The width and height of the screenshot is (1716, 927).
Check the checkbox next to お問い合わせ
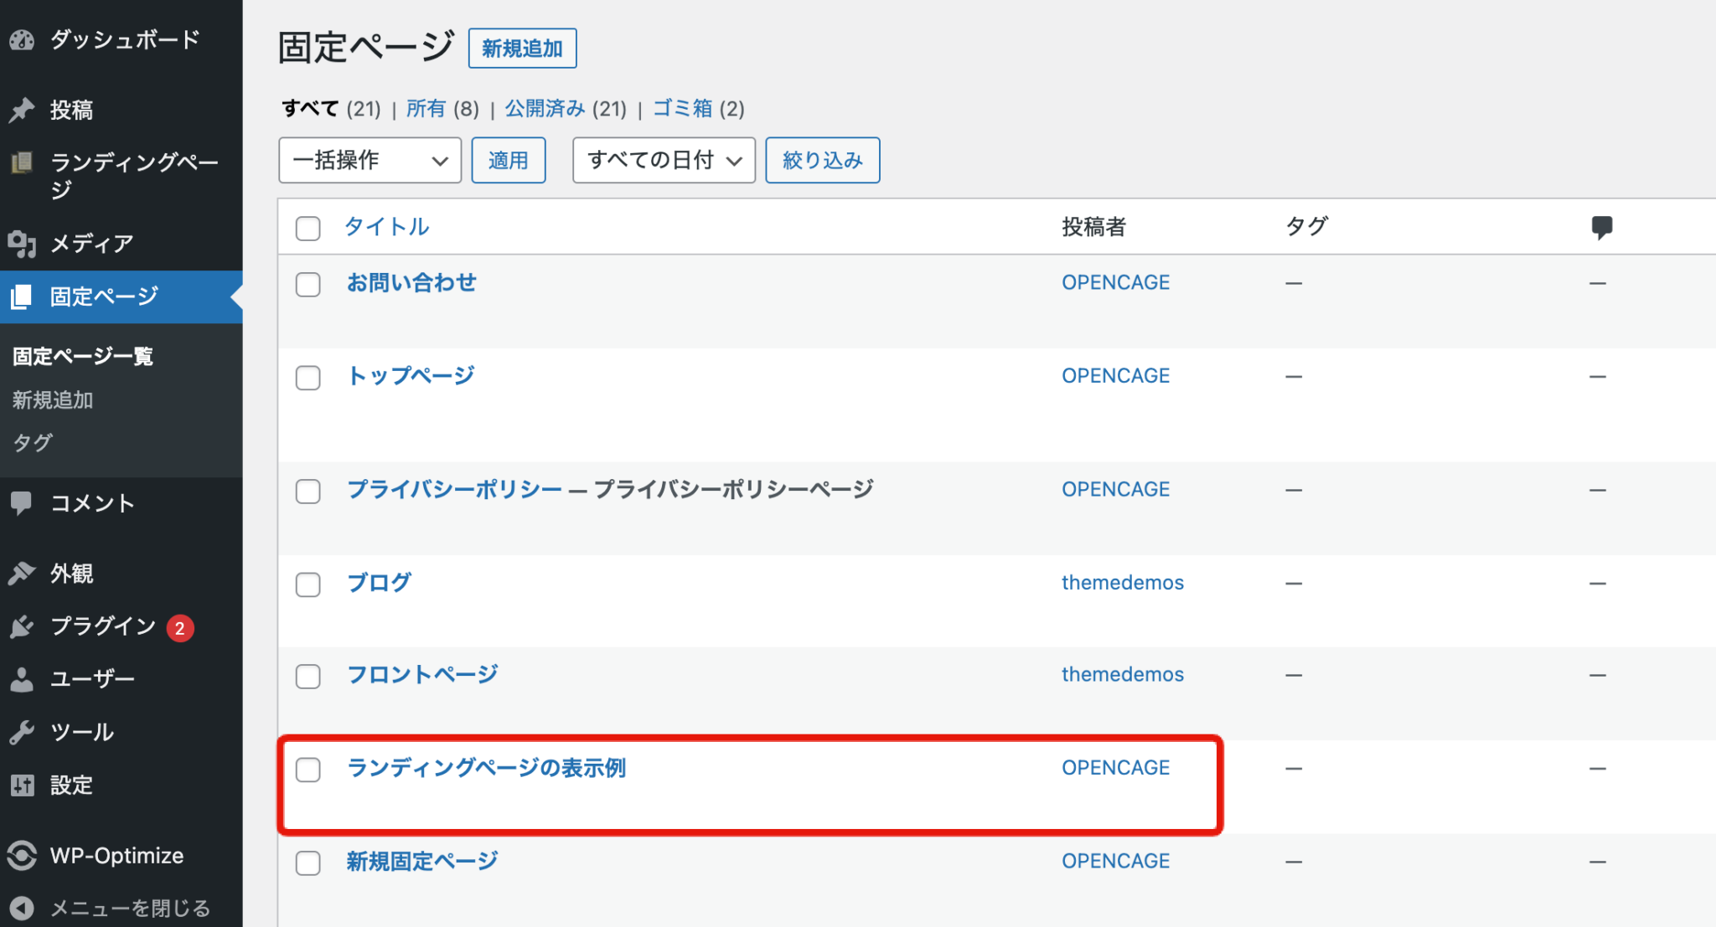pos(308,285)
